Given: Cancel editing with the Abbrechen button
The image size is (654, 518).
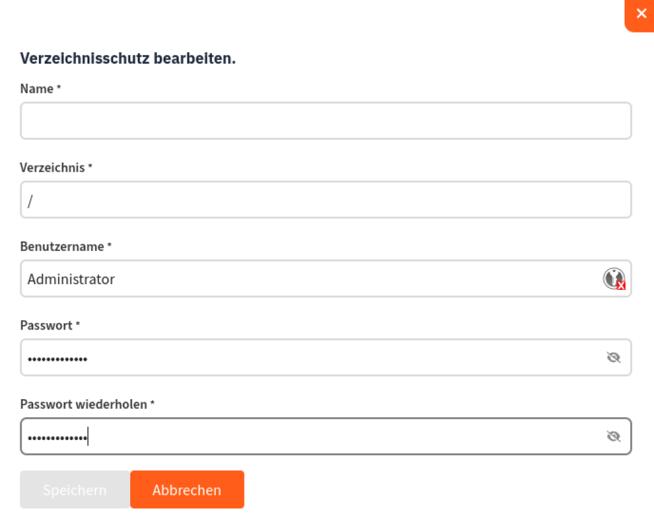Looking at the screenshot, I should pyautogui.click(x=187, y=490).
